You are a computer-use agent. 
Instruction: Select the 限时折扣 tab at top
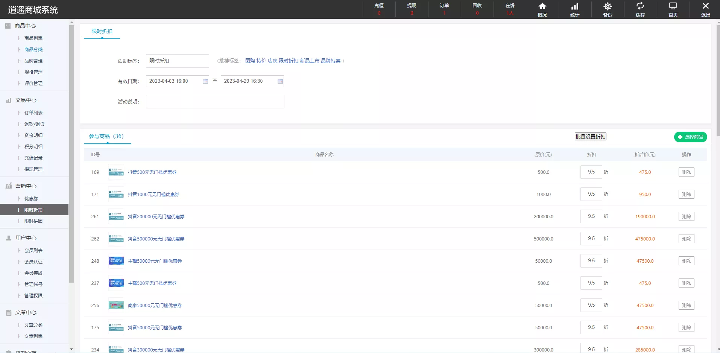102,32
